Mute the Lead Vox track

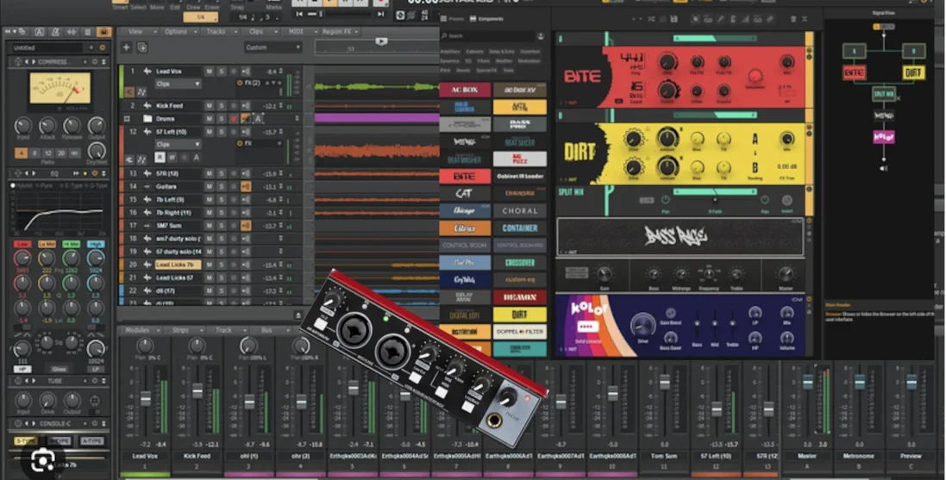[x=209, y=72]
